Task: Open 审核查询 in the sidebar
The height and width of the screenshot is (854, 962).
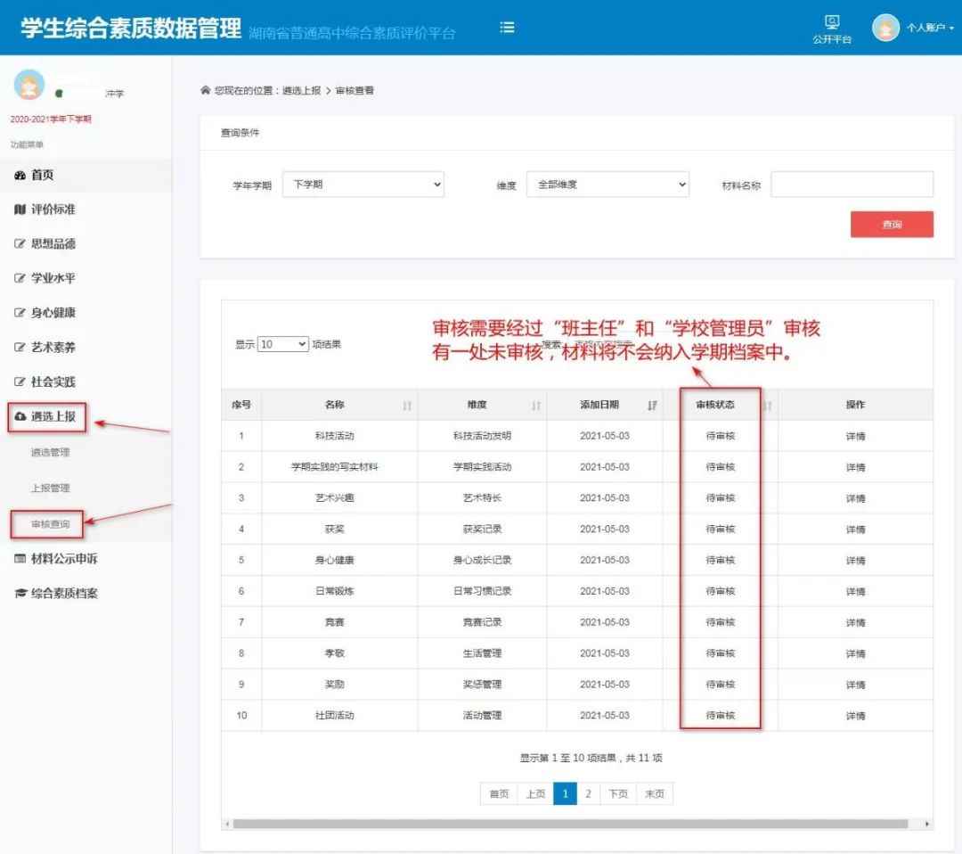Action: [50, 524]
